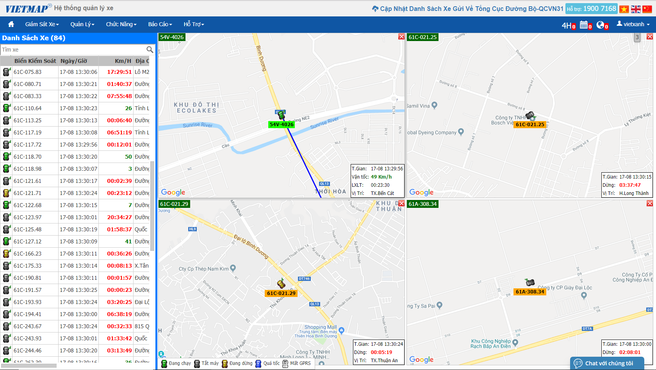
Task: Select vehicle row 61C-193.93
Action: point(75,302)
